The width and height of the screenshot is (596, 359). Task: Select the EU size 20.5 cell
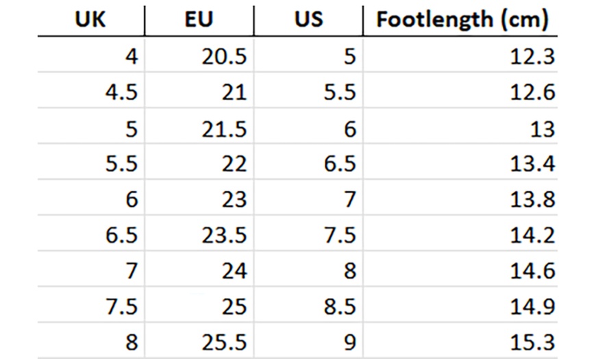pyautogui.click(x=224, y=56)
